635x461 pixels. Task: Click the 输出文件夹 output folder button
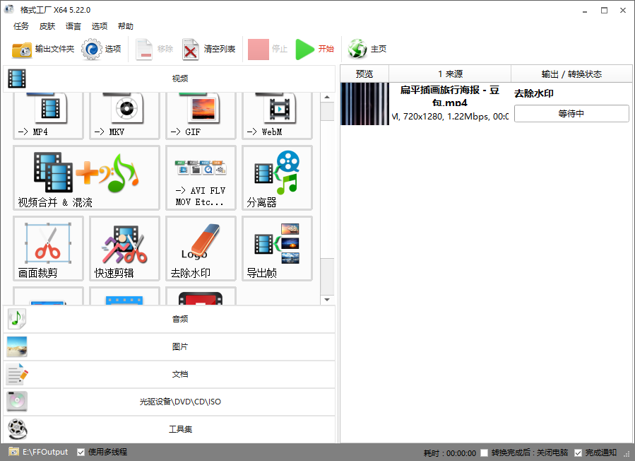[43, 49]
